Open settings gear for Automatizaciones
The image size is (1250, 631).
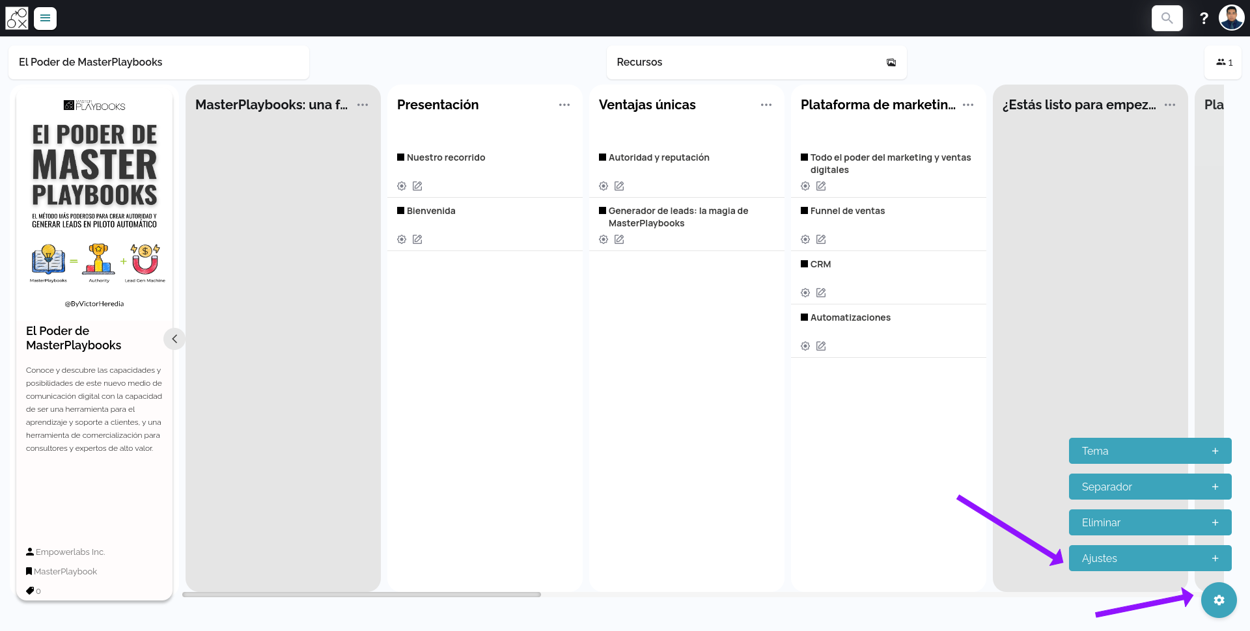tap(805, 346)
